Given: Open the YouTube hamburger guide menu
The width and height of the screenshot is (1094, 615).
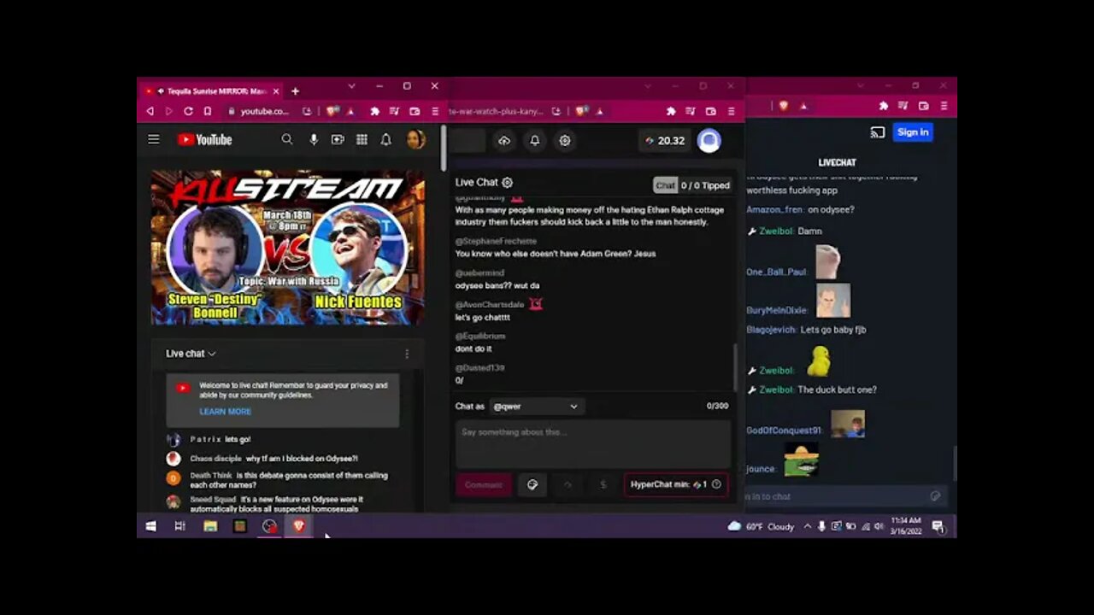Looking at the screenshot, I should [x=154, y=140].
